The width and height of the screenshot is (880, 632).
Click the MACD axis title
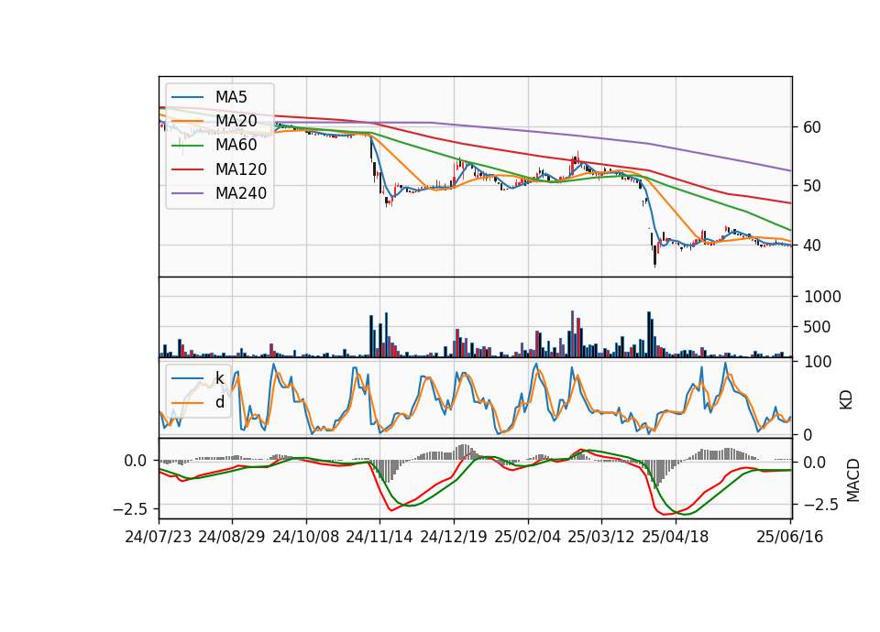(853, 480)
